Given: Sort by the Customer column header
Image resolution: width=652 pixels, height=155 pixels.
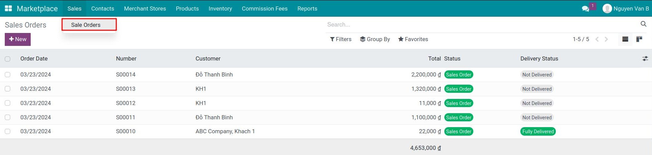Looking at the screenshot, I should coord(208,58).
